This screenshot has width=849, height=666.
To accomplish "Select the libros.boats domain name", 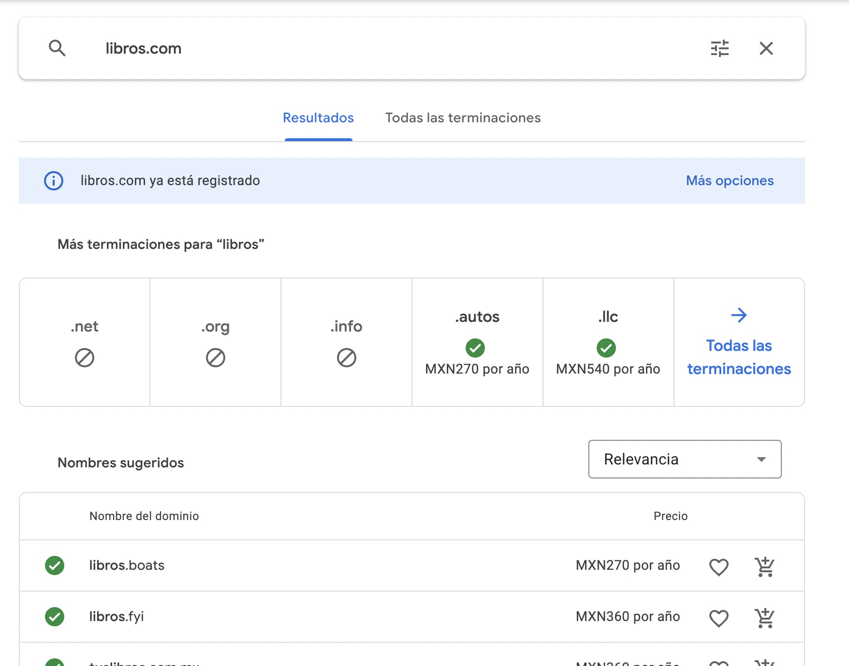I will (126, 565).
